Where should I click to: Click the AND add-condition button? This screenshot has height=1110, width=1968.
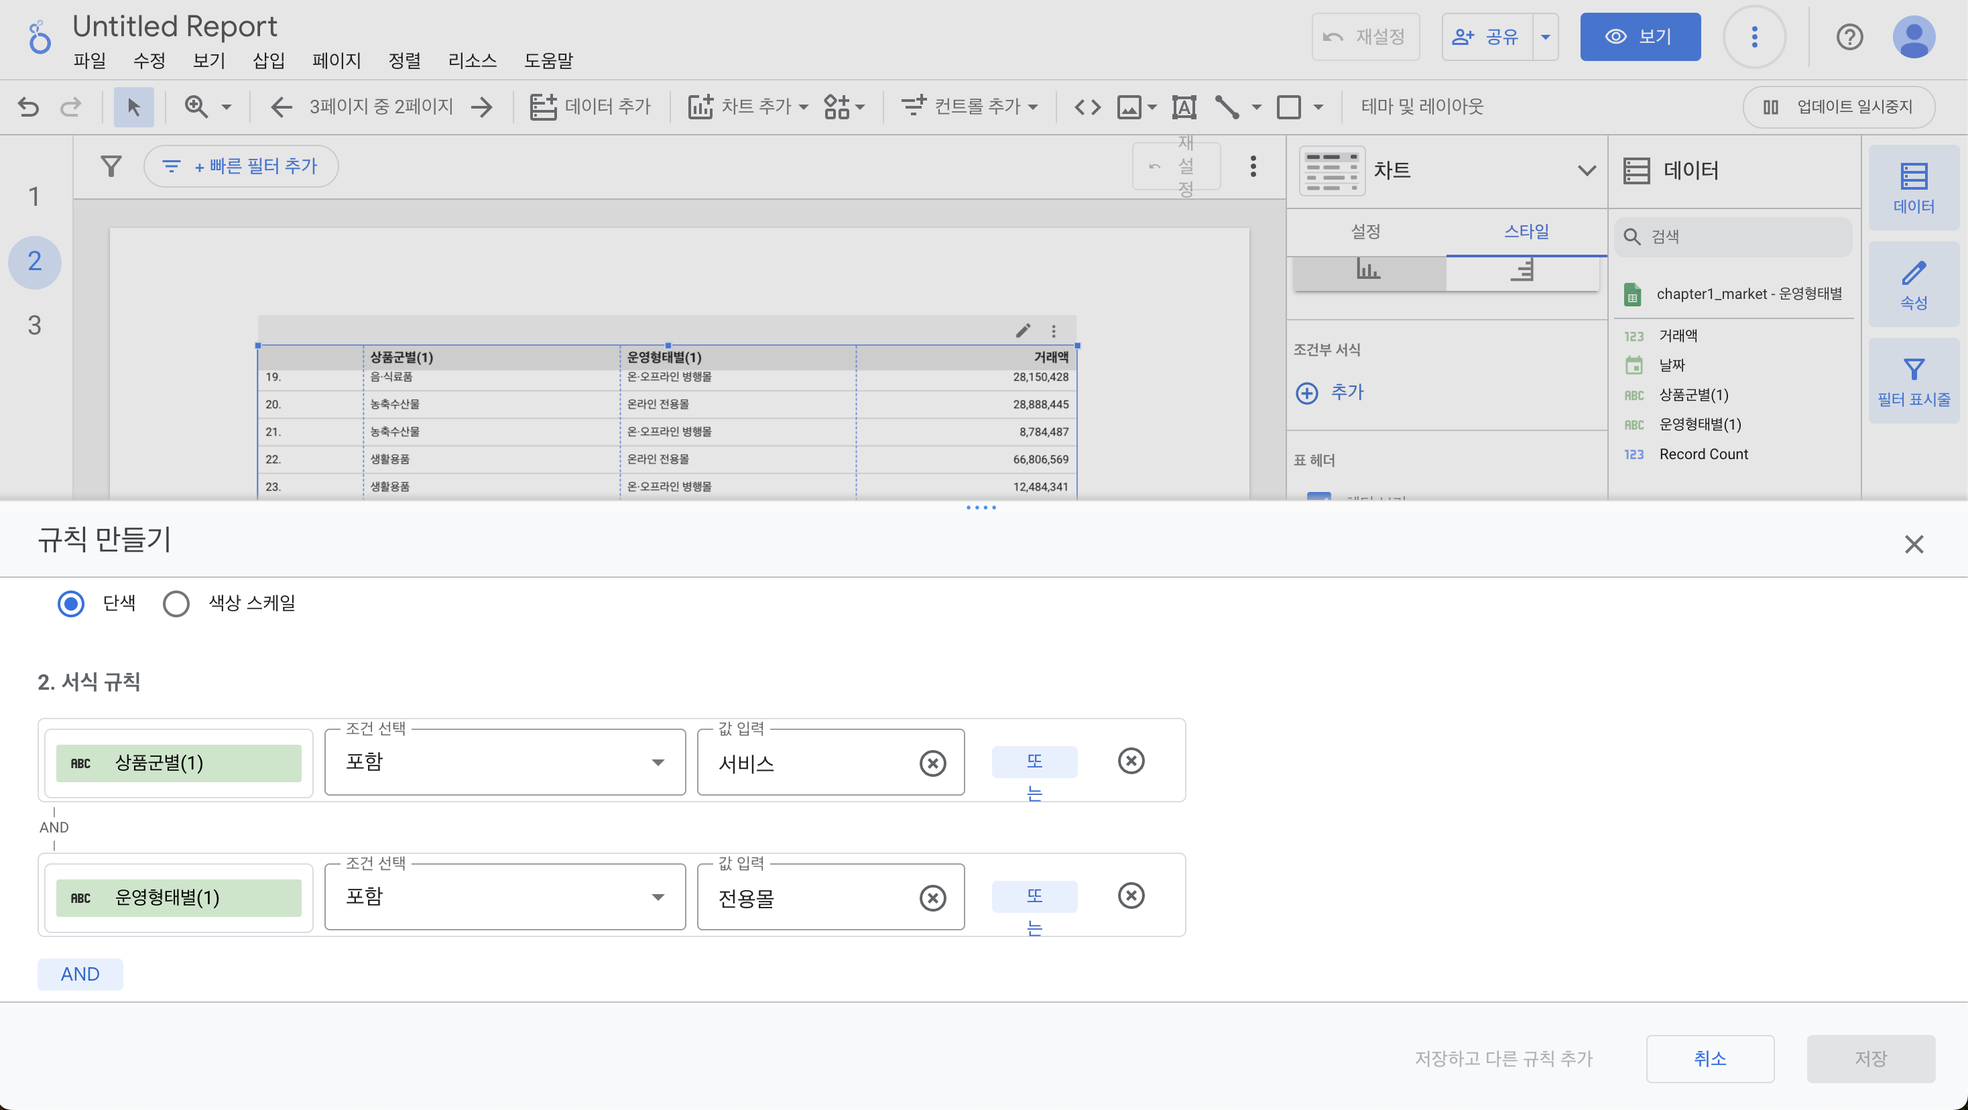(80, 974)
